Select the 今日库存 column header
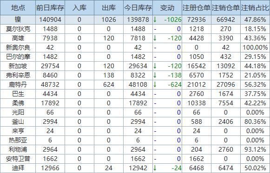The image size is (270, 173). pos(138,8)
